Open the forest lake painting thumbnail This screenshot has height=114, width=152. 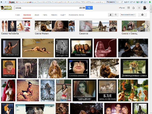(133, 90)
